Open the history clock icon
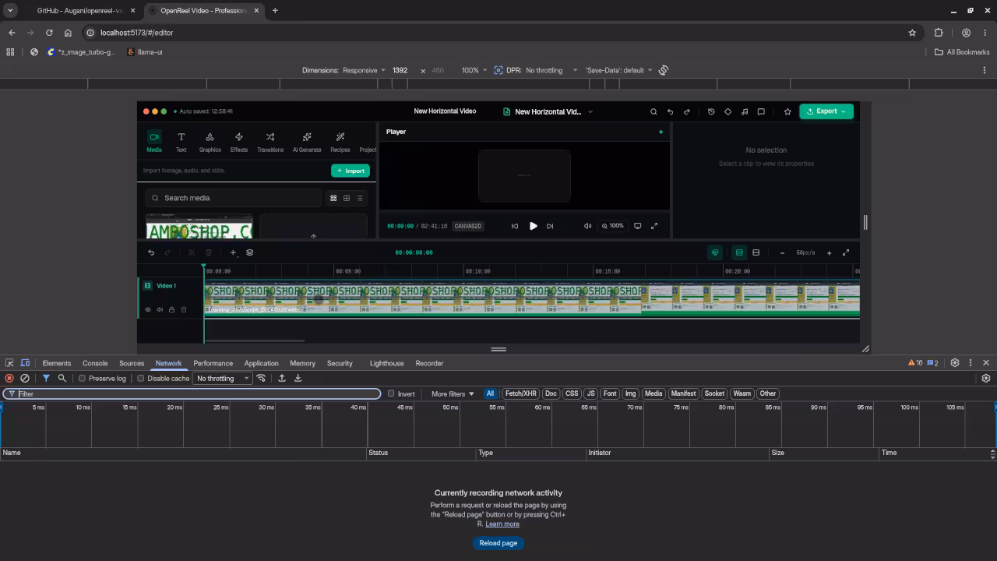Image resolution: width=997 pixels, height=561 pixels. (711, 111)
